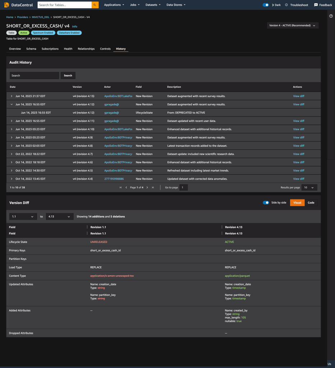The image size is (335, 368).
Task: Toggle the Dark mode switch
Action: tap(266, 5)
